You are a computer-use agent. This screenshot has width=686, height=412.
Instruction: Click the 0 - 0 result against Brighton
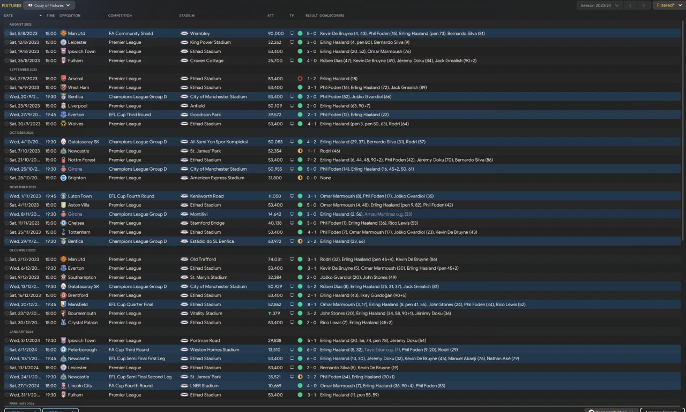tap(311, 178)
